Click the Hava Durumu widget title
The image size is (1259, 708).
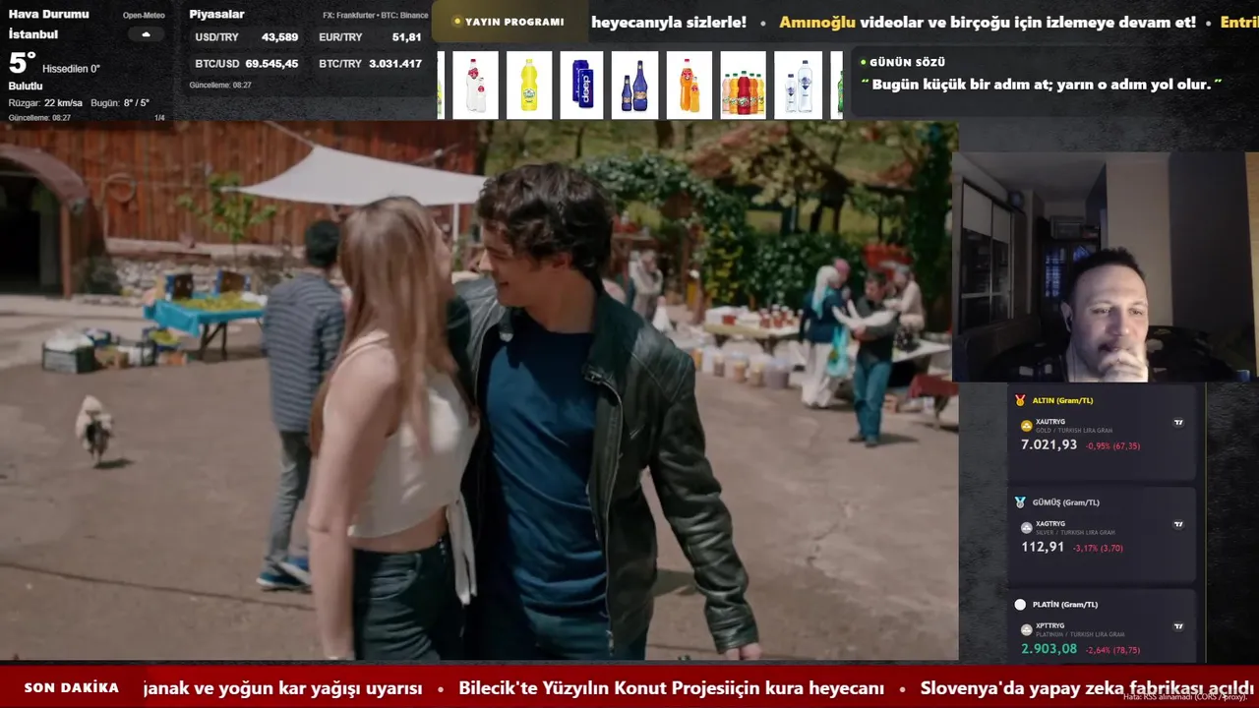[48, 14]
